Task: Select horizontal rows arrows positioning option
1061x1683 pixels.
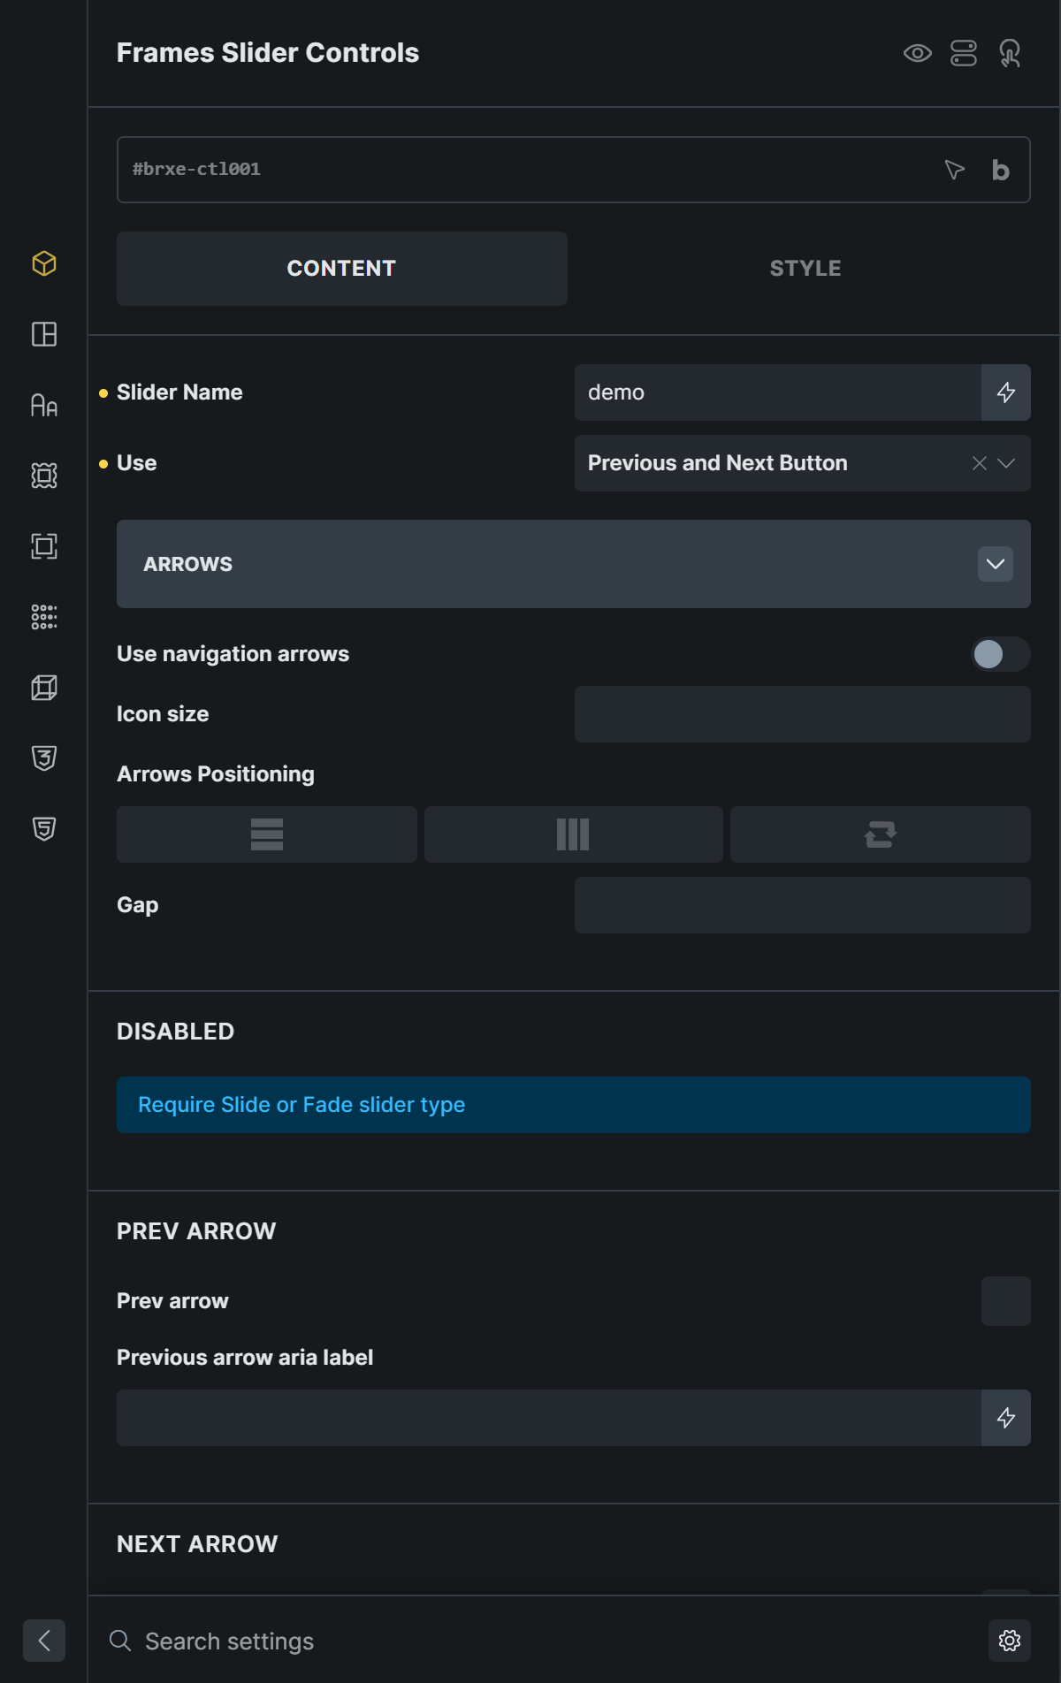Action: [x=267, y=834]
